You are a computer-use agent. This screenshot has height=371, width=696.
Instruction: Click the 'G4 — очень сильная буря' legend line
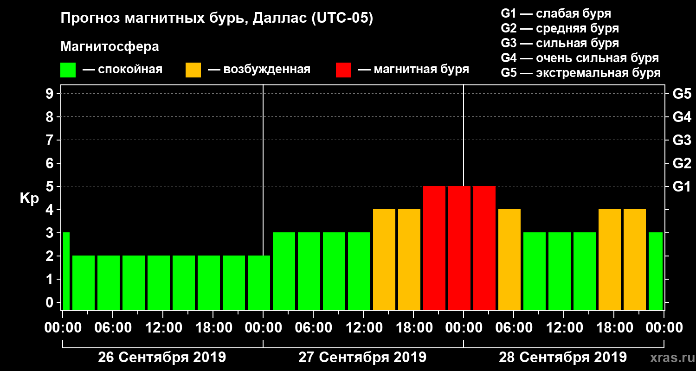coord(580,58)
